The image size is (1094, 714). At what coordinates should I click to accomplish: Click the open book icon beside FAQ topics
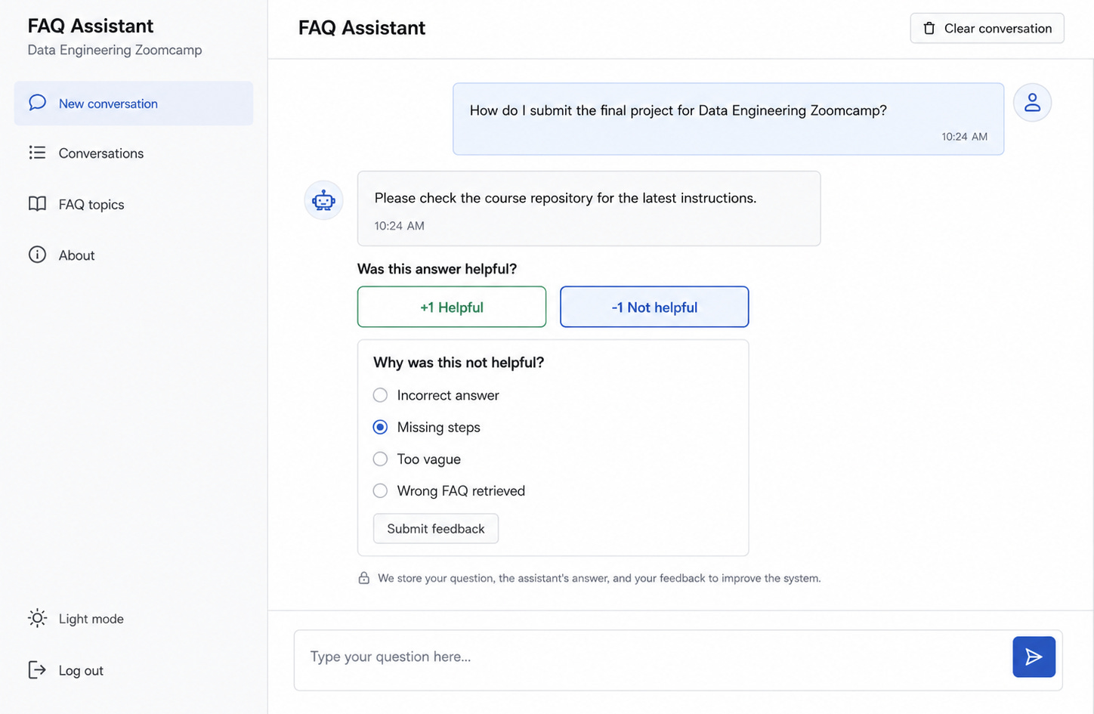[37, 204]
